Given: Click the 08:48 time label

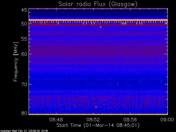Looking at the screenshot, I should [56, 120].
